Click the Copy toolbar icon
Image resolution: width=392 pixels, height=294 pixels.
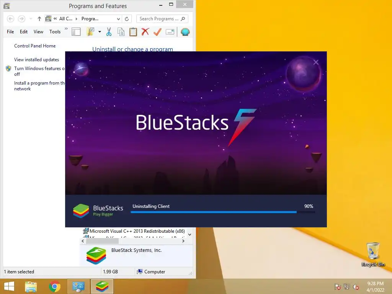121,32
